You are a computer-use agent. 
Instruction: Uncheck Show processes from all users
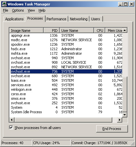[x=11, y=127]
